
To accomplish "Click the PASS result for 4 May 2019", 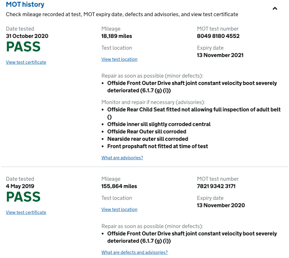I will 23,197.
